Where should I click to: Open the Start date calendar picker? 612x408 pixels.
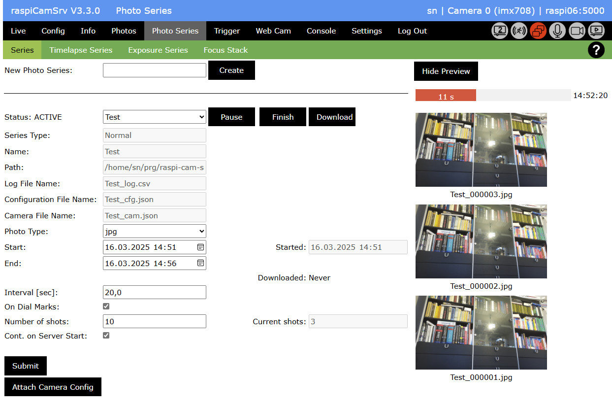pyautogui.click(x=200, y=247)
